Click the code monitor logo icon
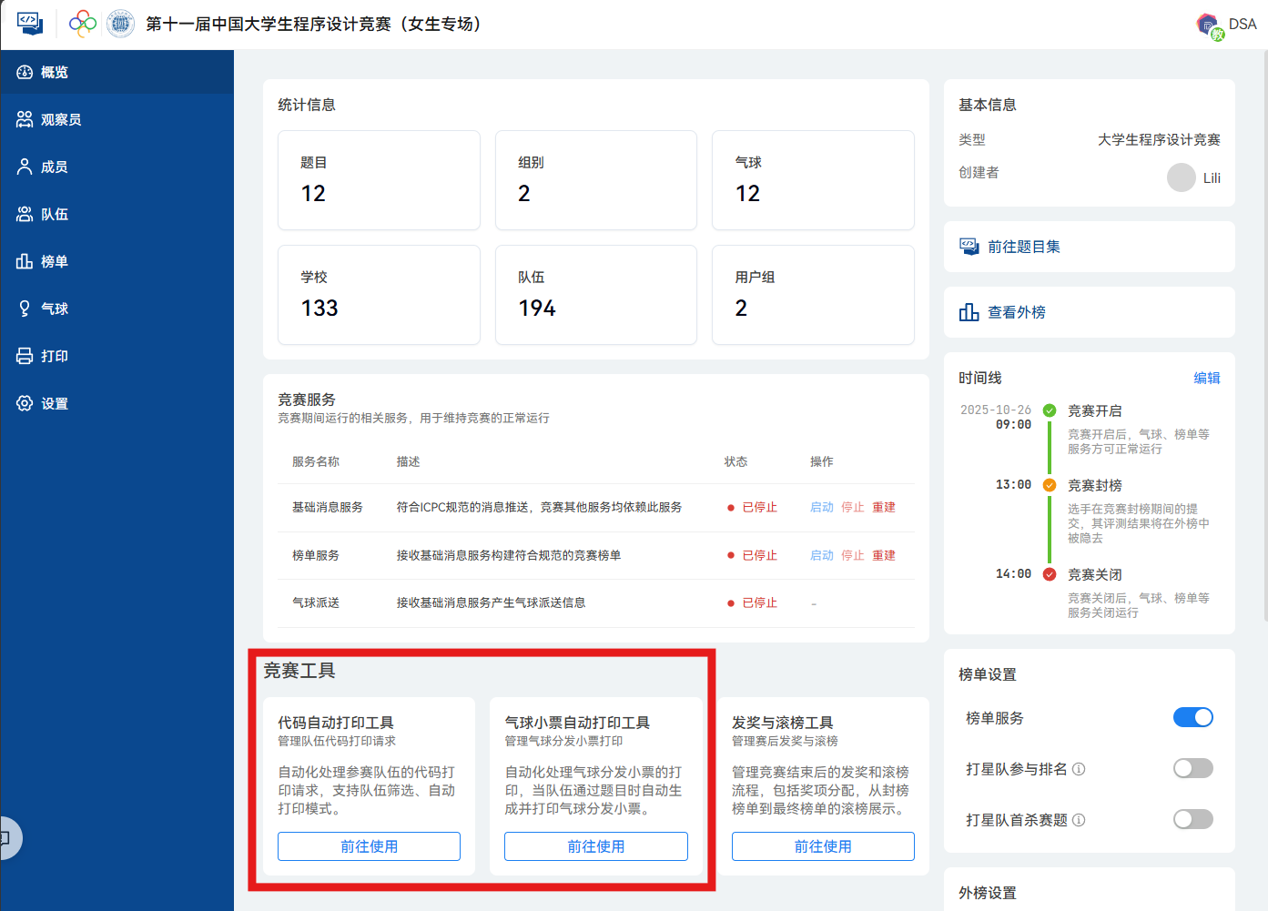The image size is (1268, 911). [30, 24]
